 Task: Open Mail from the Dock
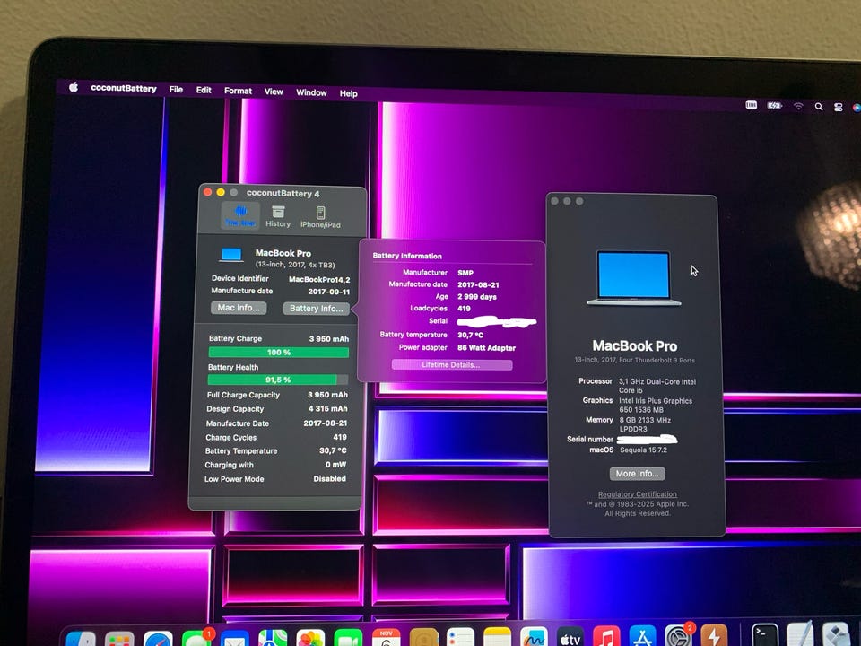point(234,640)
